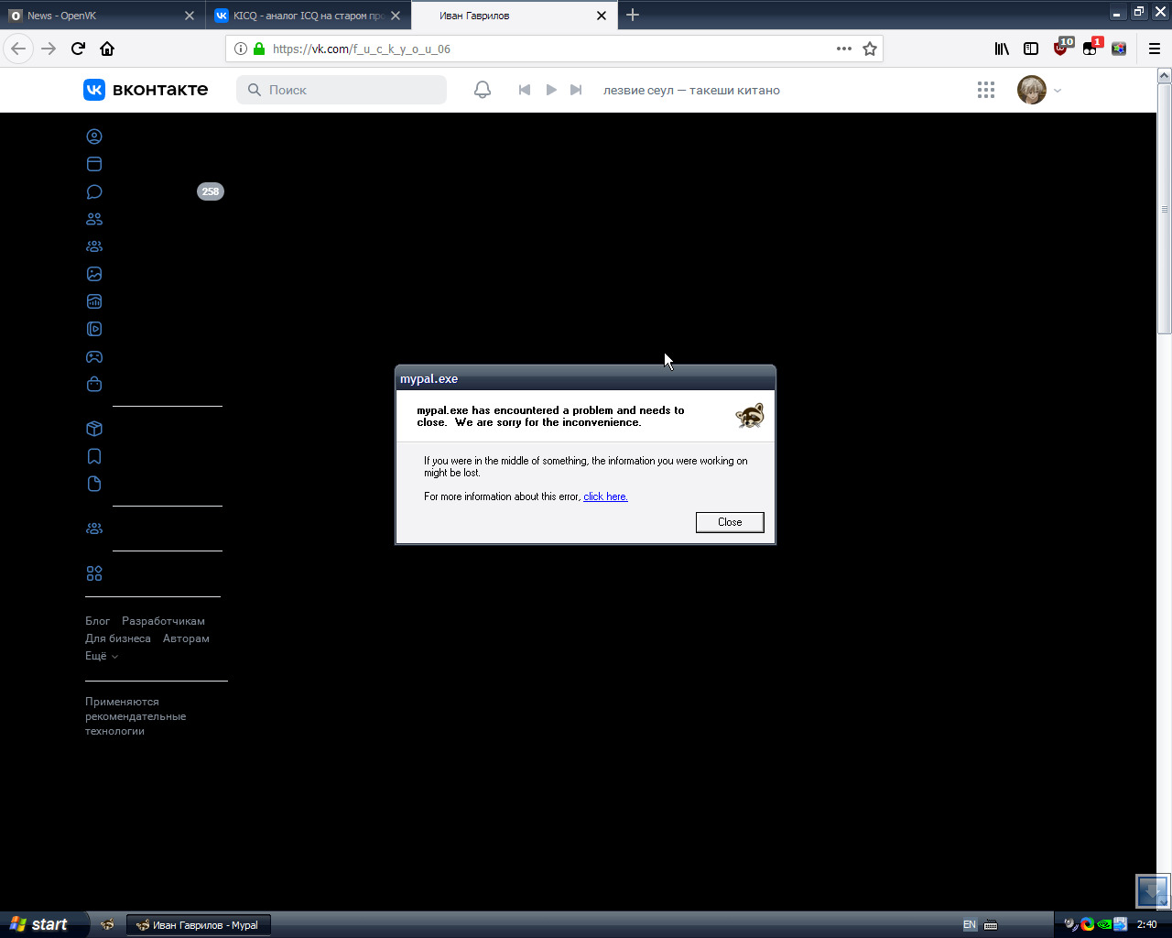Screen dimensions: 1172x938
Task: Open the games controller icon in sidebar
Action: click(94, 356)
